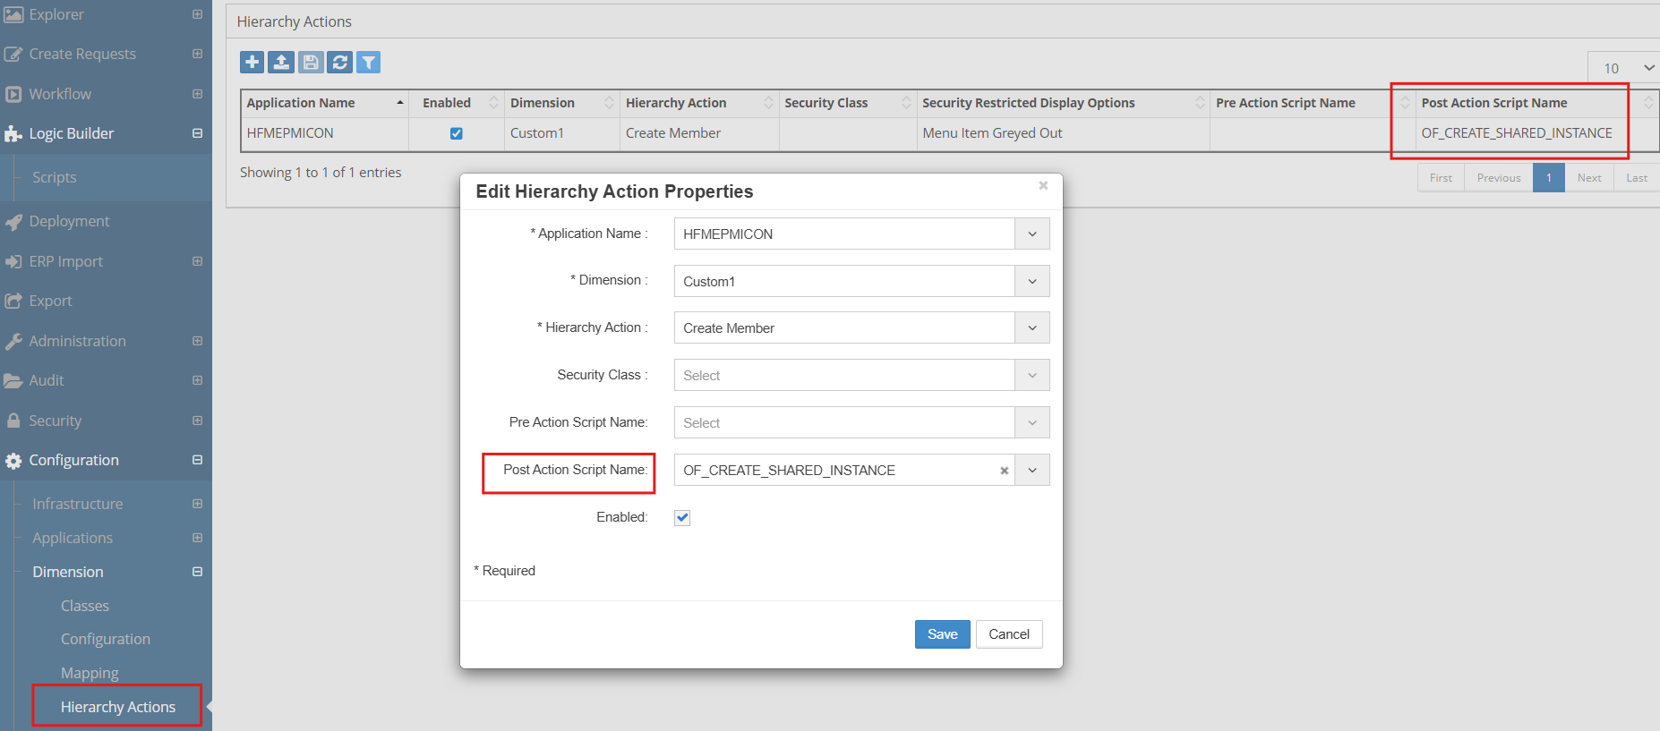Click the upload icon in the toolbar
The height and width of the screenshot is (731, 1660).
point(281,62)
